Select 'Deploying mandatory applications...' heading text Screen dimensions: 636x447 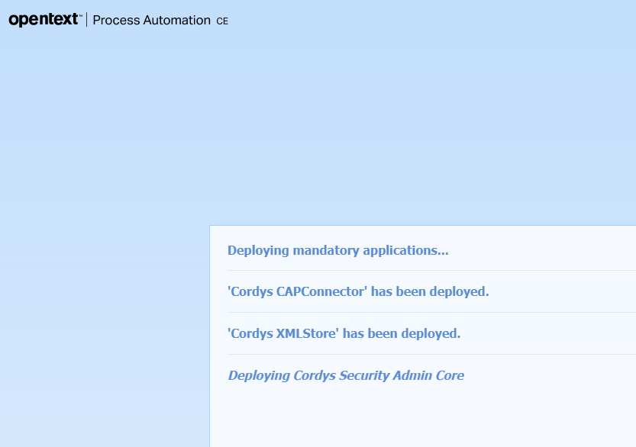coord(338,250)
